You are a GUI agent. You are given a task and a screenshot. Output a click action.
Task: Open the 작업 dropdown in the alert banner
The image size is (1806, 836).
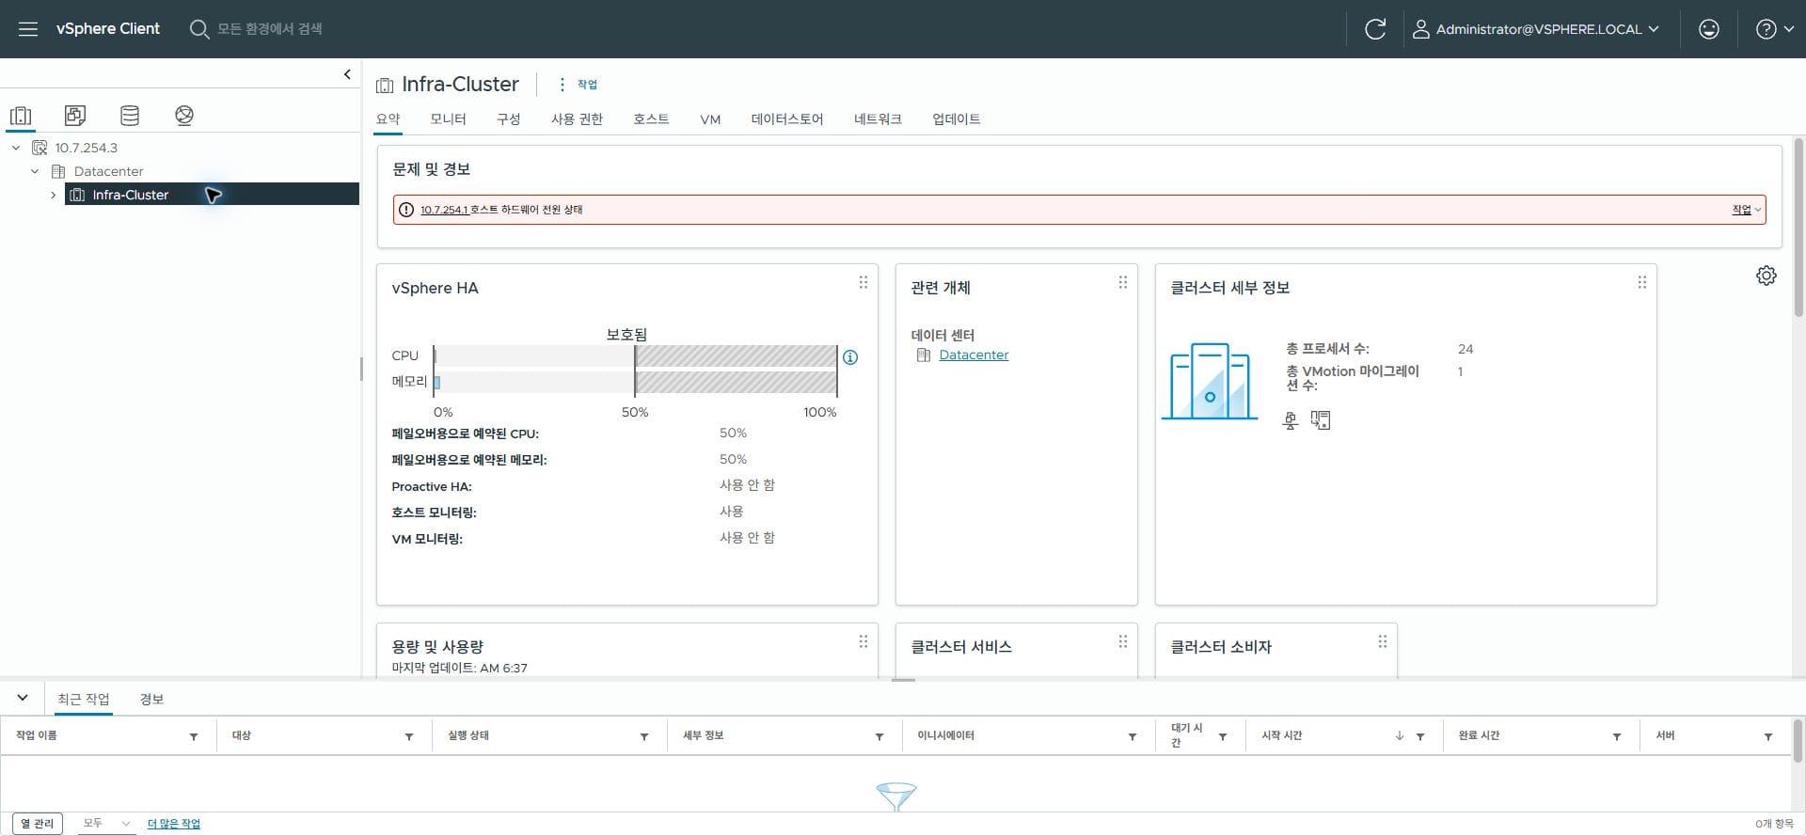(x=1747, y=210)
